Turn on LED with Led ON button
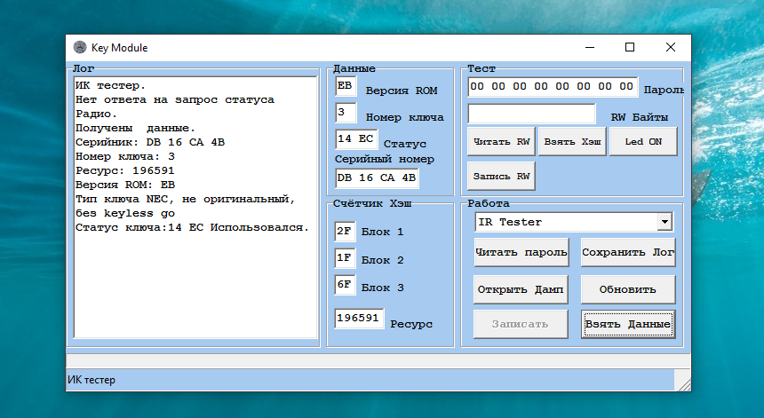The image size is (764, 418). [642, 142]
